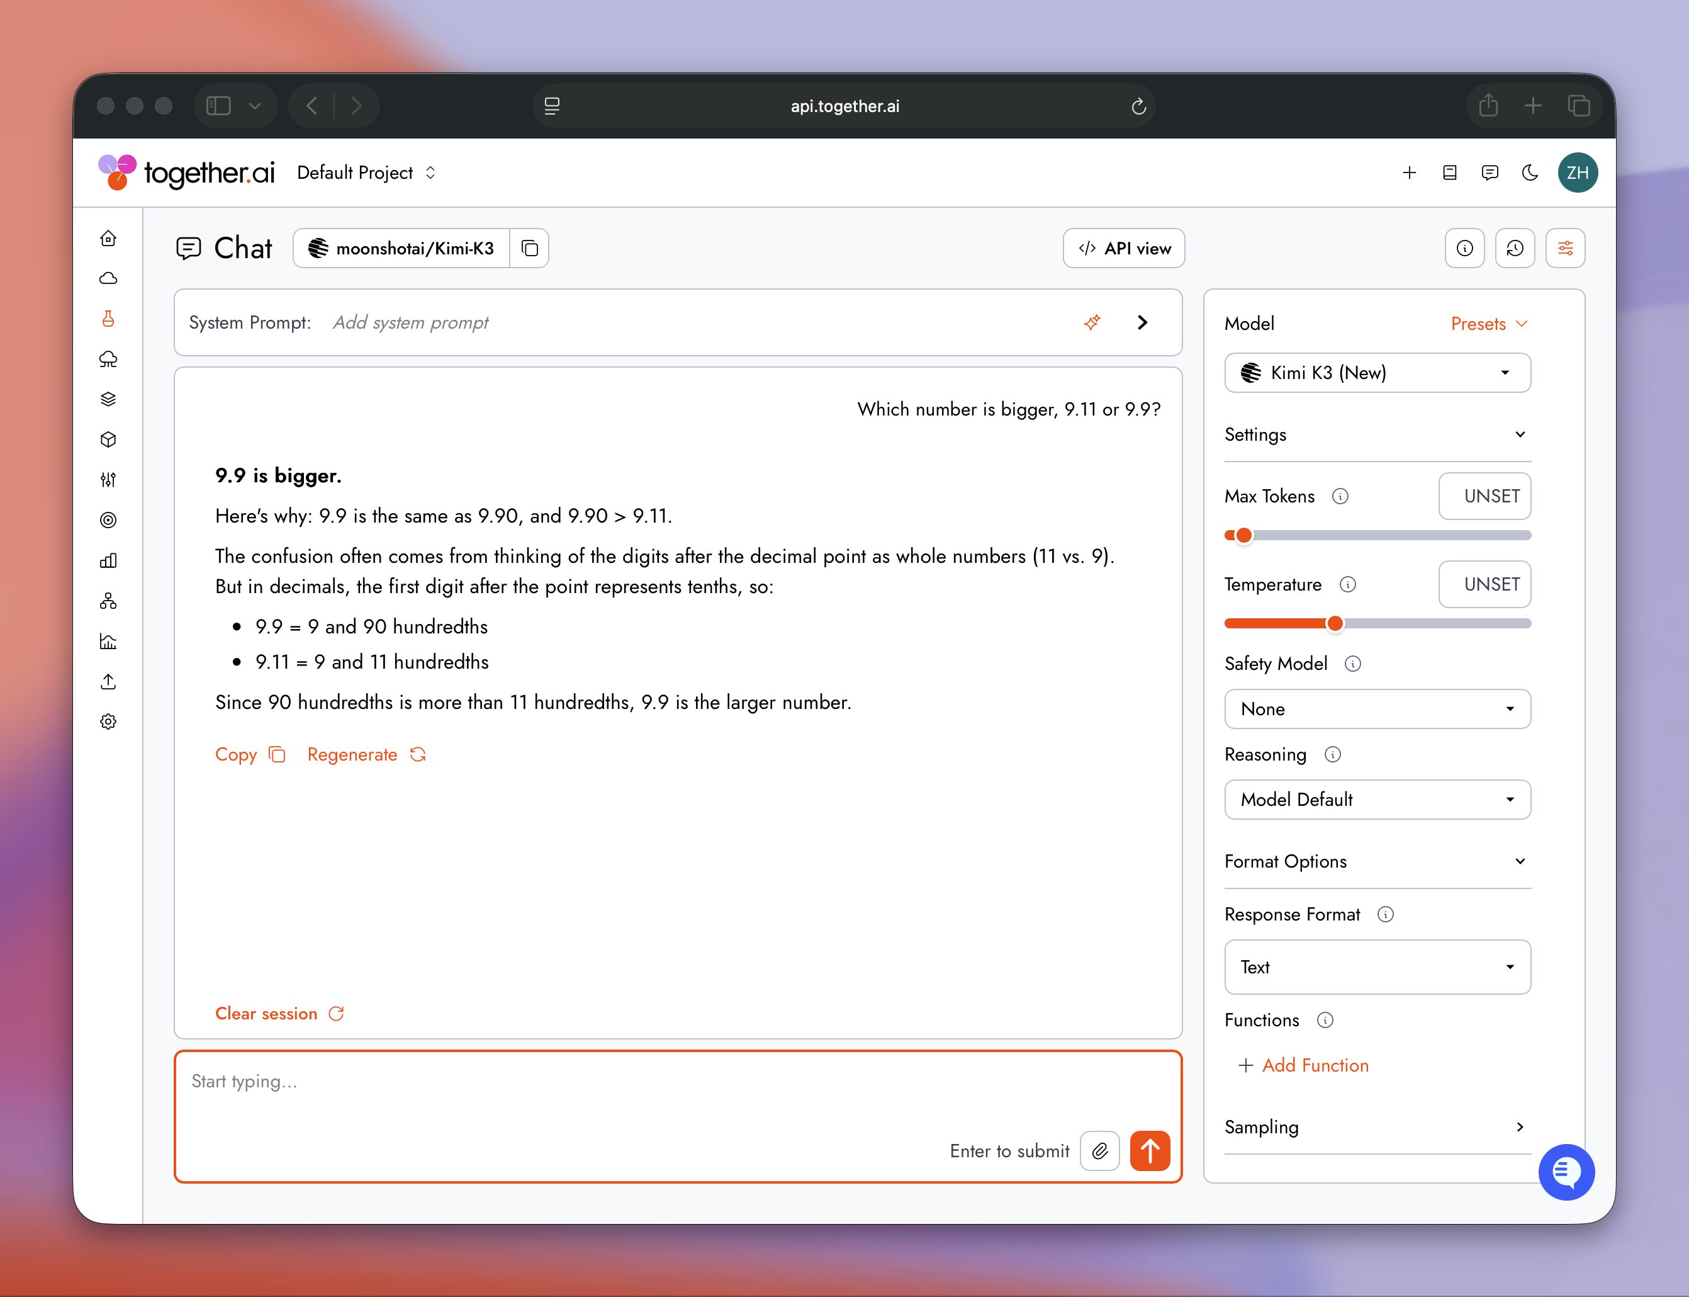This screenshot has height=1297, width=1689.
Task: Click the info icon beside the history button
Action: coord(1464,248)
